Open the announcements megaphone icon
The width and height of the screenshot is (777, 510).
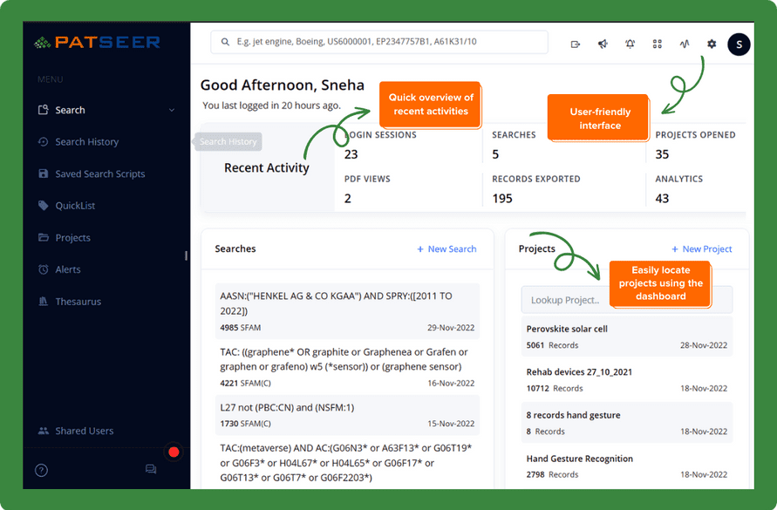[603, 44]
